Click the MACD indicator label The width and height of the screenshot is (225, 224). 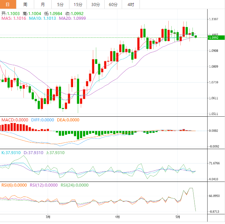click(x=15, y=120)
